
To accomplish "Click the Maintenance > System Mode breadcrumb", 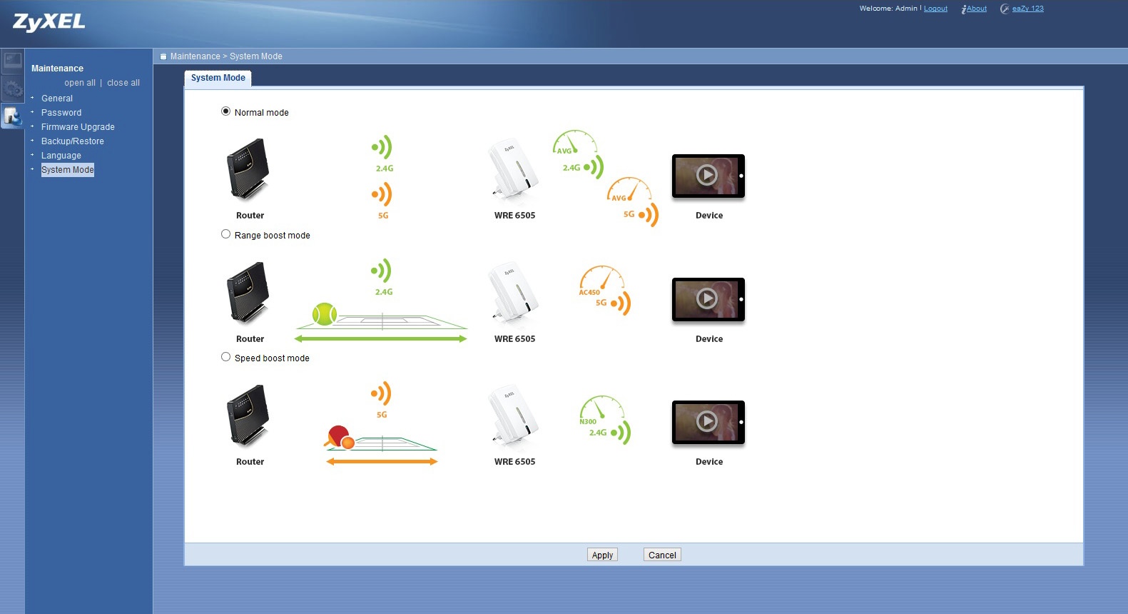I will 226,56.
